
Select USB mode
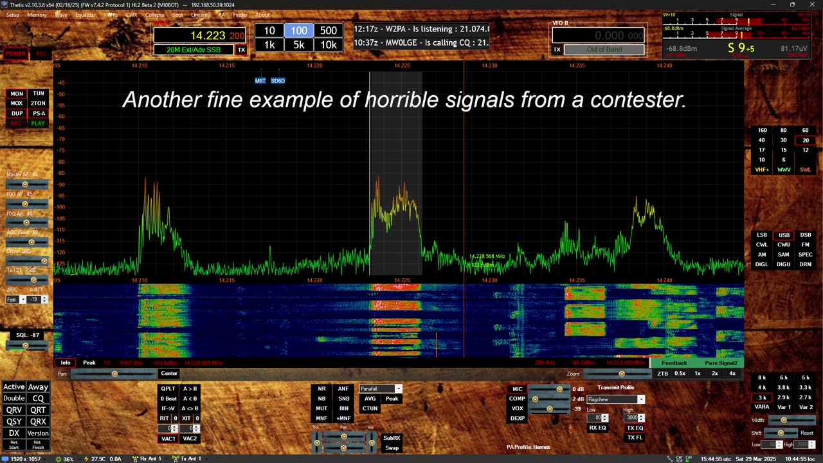784,235
